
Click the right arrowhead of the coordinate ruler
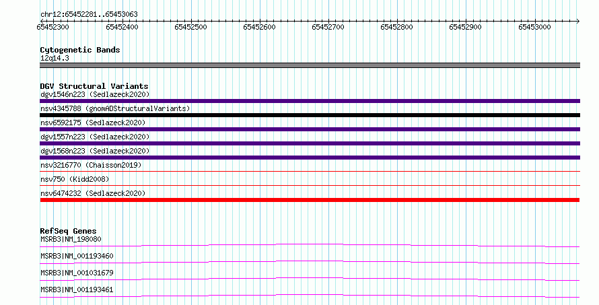pyautogui.click(x=578, y=21)
